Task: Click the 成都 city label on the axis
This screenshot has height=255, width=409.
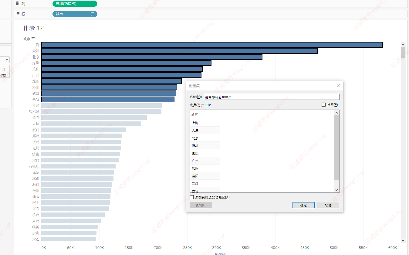Action: coord(36,178)
